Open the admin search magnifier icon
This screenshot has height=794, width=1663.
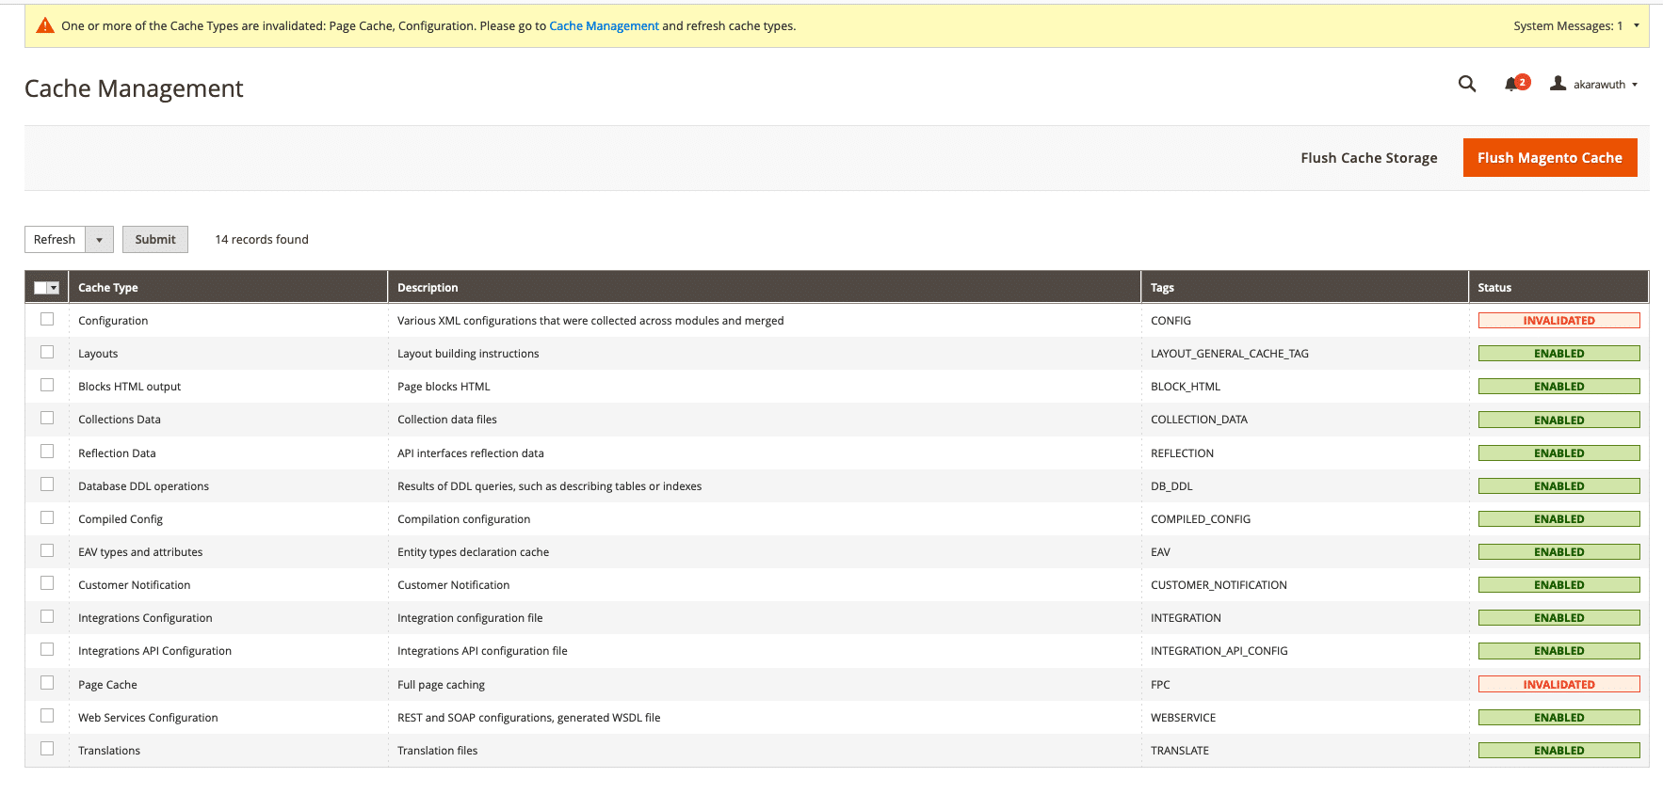click(x=1466, y=84)
